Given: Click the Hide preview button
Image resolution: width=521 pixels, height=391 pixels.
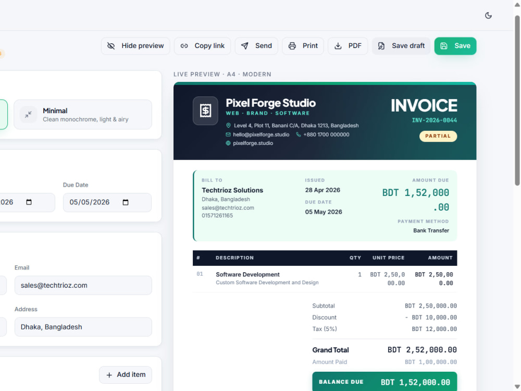Looking at the screenshot, I should 135,46.
